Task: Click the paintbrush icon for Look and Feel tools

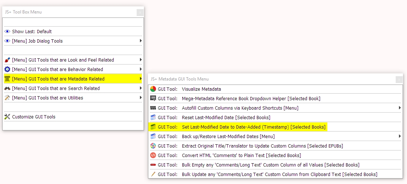Action: [7, 60]
